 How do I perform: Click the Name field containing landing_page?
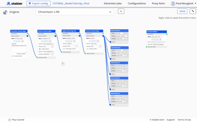click(20, 39)
